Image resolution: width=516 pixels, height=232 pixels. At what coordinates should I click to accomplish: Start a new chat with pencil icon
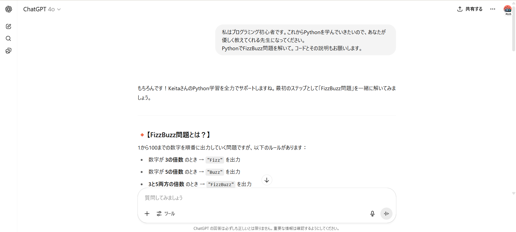pos(8,26)
